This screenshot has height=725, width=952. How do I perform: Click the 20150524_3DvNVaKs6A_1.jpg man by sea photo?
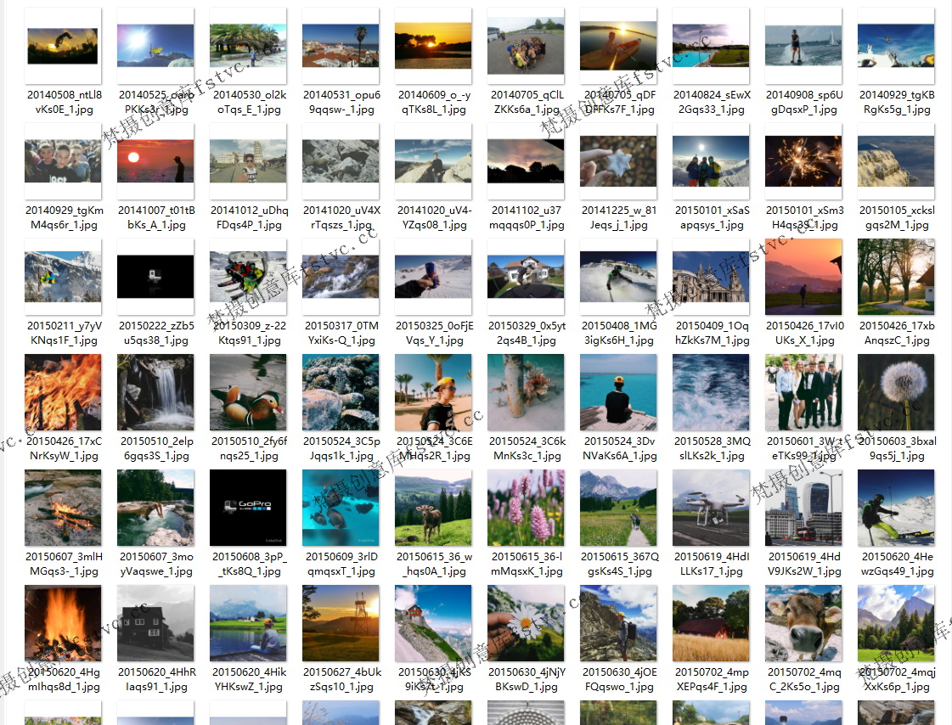pyautogui.click(x=618, y=392)
